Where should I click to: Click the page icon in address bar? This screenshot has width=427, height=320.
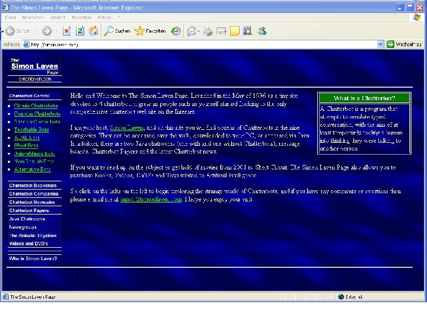[26, 44]
